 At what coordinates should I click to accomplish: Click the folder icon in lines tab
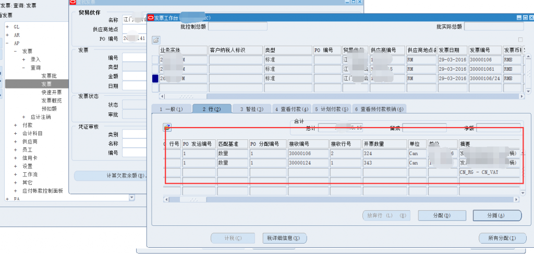pyautogui.click(x=167, y=128)
